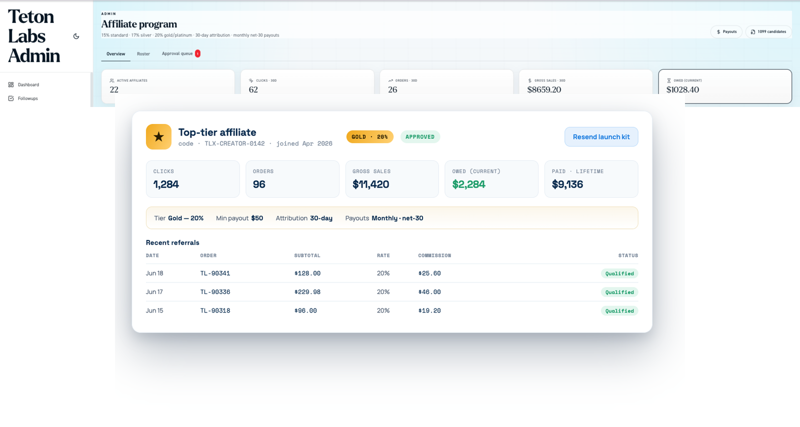
Task: Click the $229.98 subtotal cell
Action: [307, 292]
